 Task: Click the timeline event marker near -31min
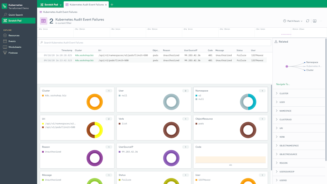tap(286, 34)
